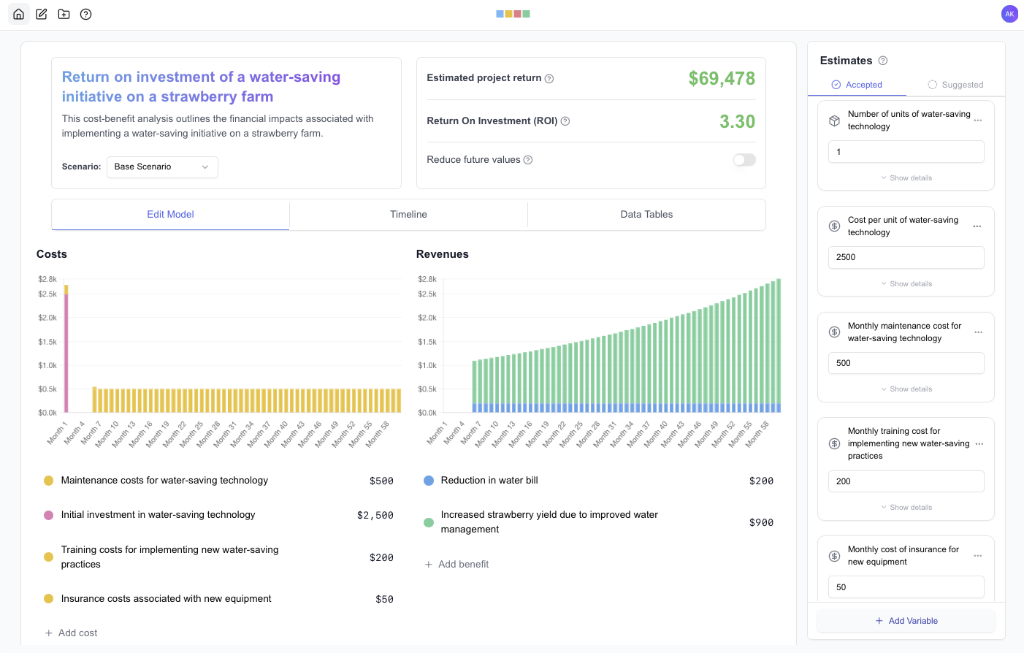1024x653 pixels.
Task: Click the $900 strawberry yield amount
Action: click(761, 523)
